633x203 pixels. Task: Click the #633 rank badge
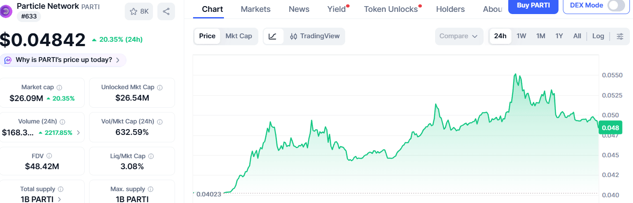pos(29,17)
